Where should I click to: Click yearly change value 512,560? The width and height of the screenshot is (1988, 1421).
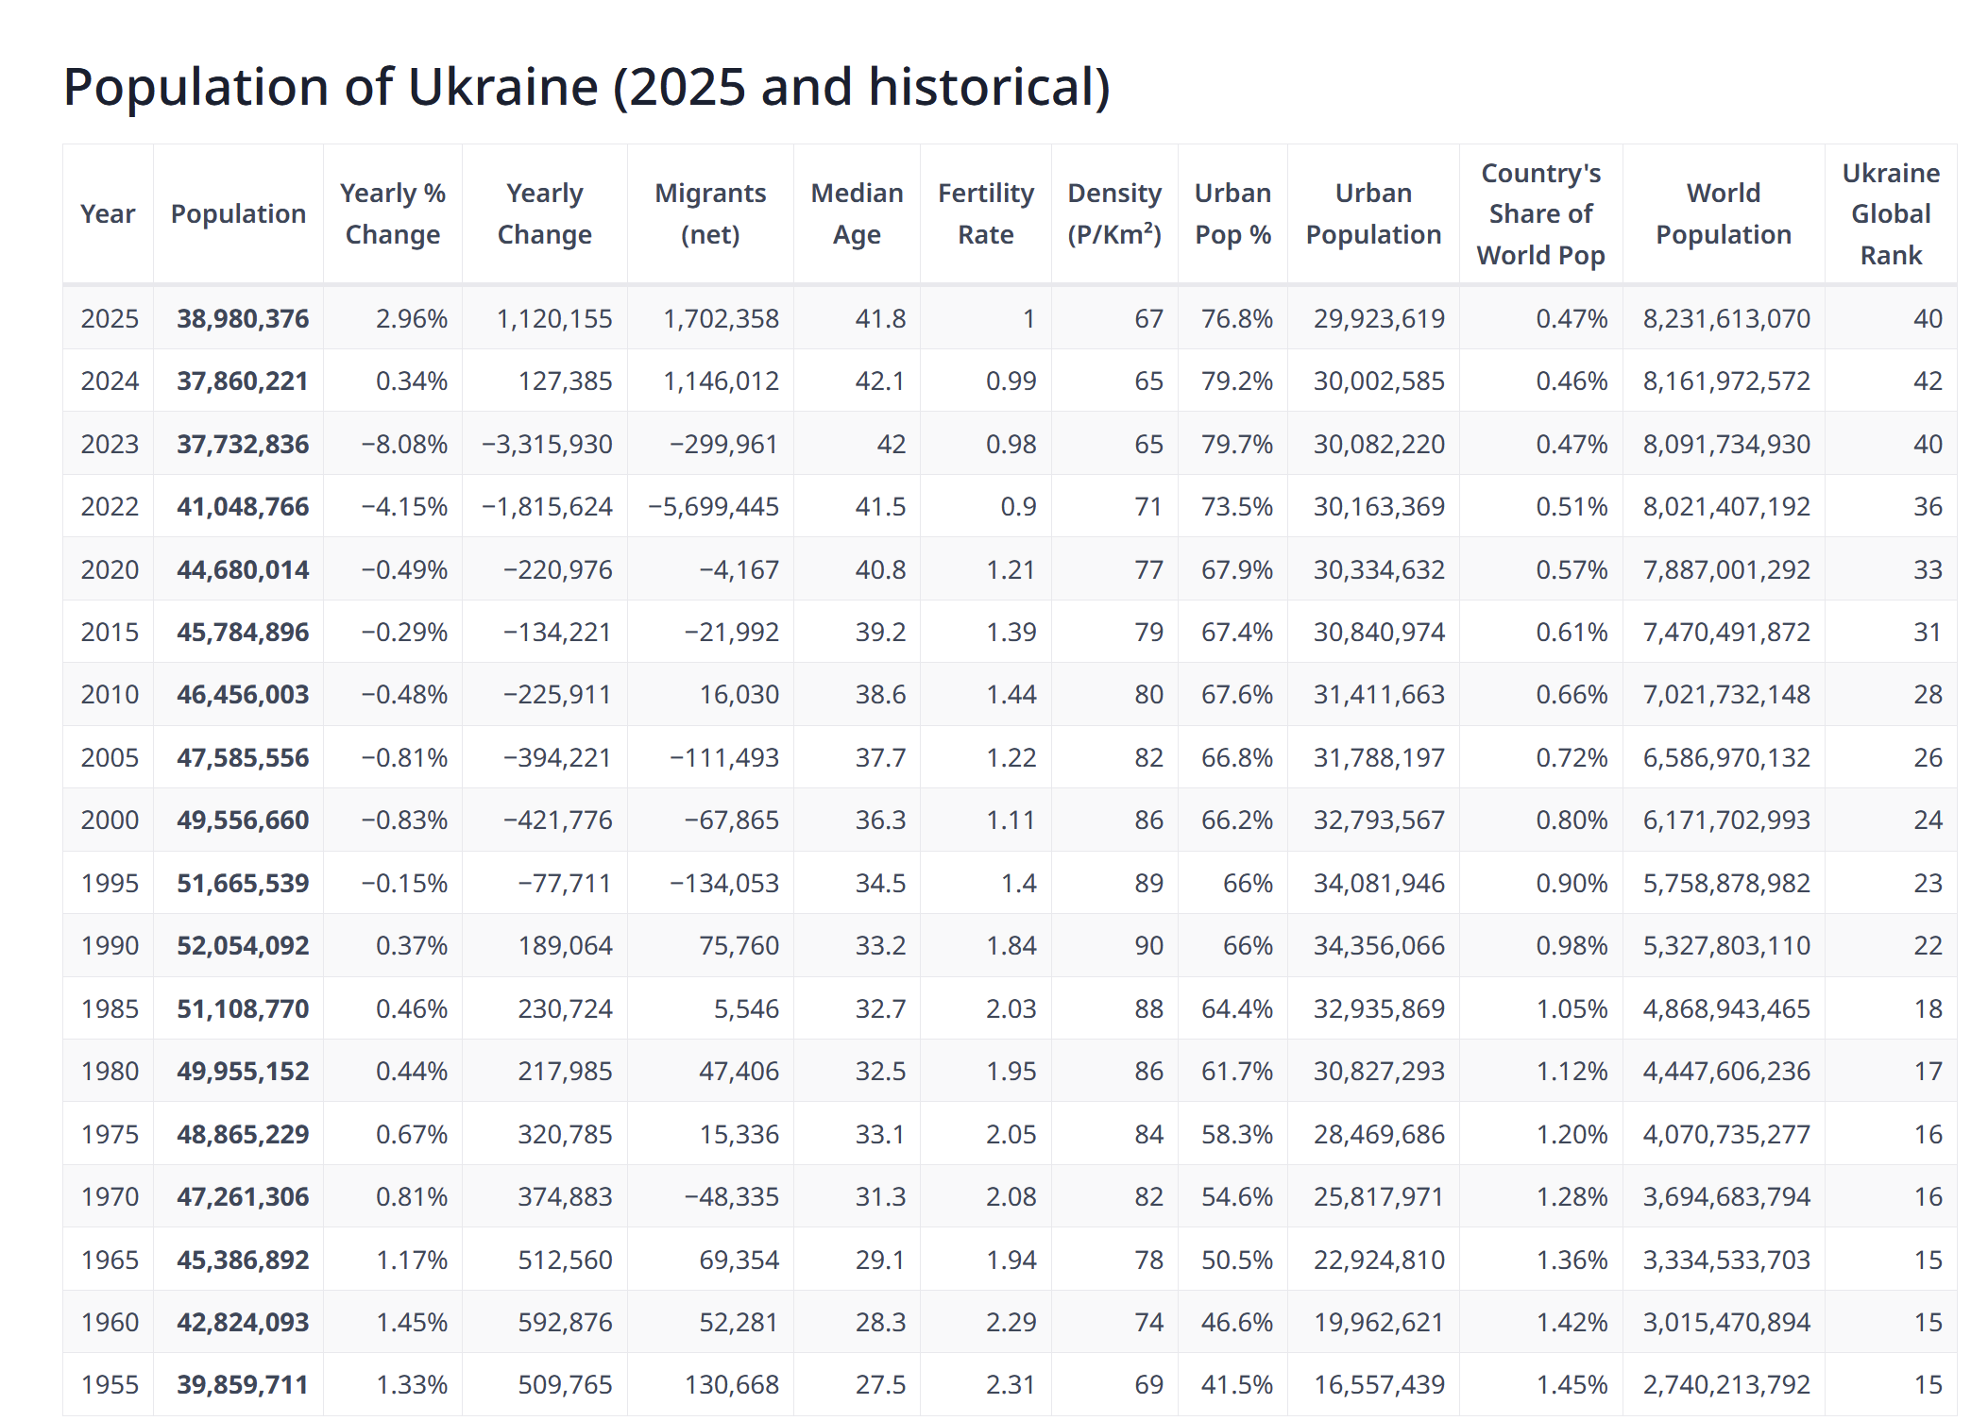(565, 1260)
